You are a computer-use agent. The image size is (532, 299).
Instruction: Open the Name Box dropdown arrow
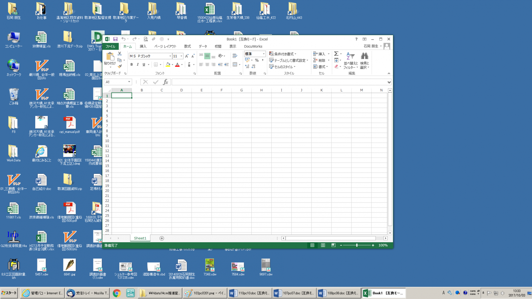[x=129, y=82]
